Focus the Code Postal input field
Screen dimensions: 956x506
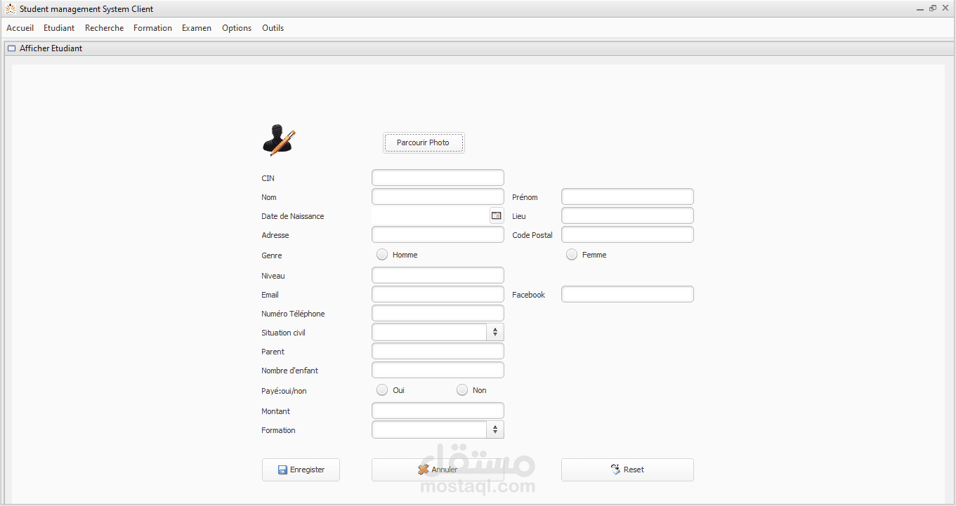click(x=627, y=234)
